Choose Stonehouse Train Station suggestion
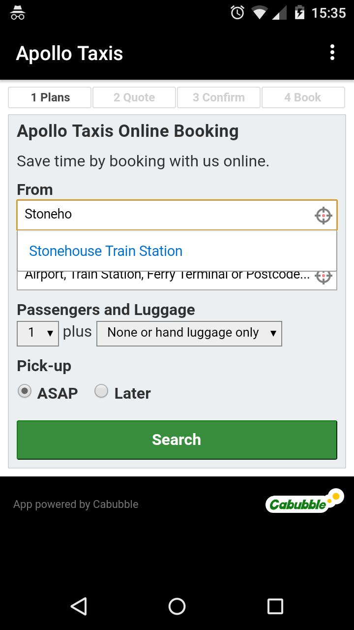The image size is (354, 630). click(106, 251)
